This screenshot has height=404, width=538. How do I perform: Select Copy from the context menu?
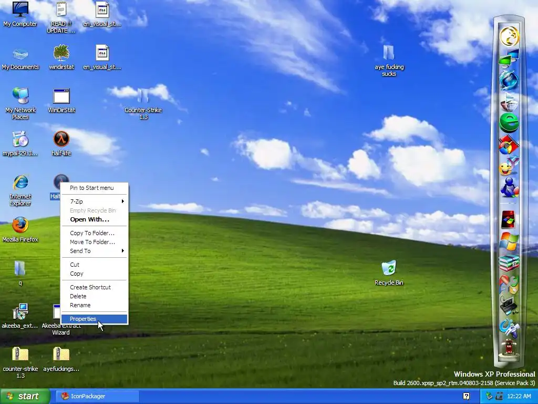[95, 274]
